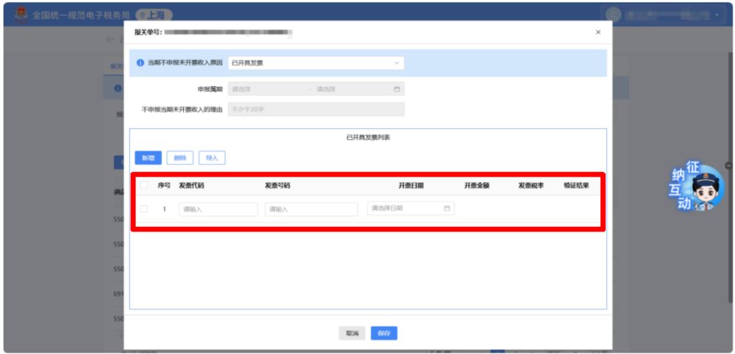Check the checkbox for row 1
Image resolution: width=735 pixels, height=354 pixels.
[x=144, y=209]
